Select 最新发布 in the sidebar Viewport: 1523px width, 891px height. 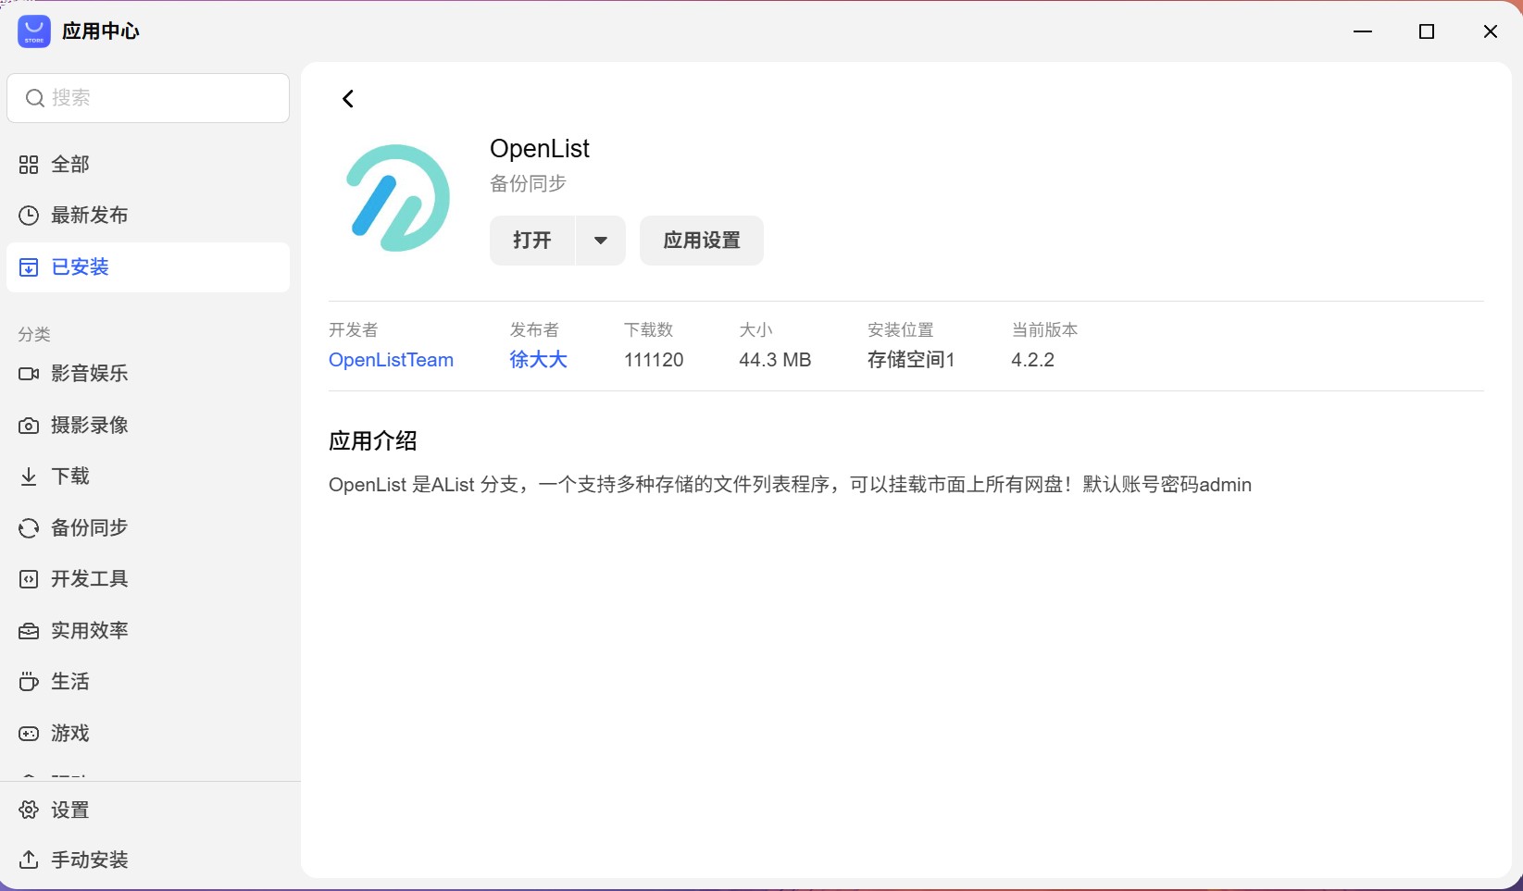coord(148,216)
